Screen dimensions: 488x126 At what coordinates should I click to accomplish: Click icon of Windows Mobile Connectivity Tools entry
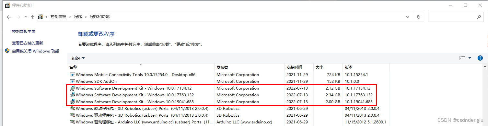click(x=73, y=74)
